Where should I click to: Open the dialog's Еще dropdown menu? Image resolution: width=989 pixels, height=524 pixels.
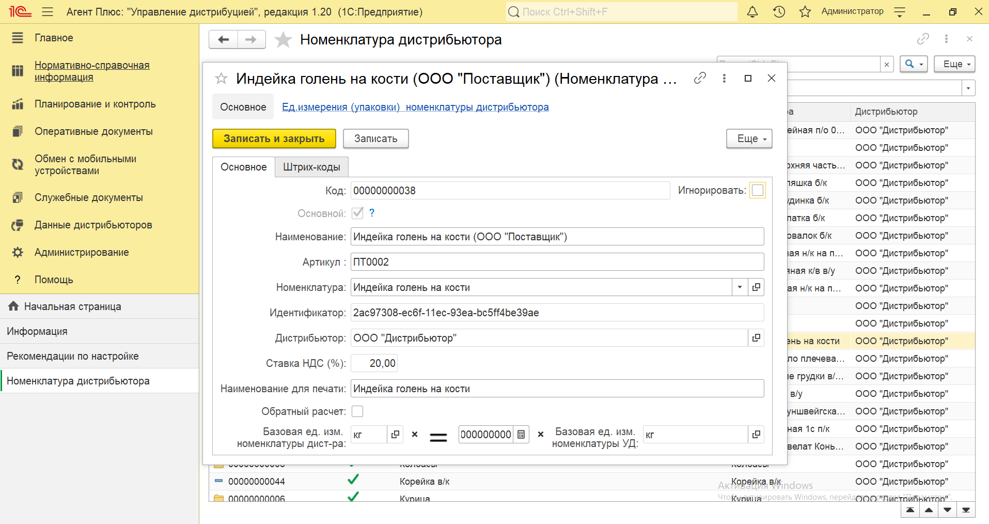pos(749,138)
